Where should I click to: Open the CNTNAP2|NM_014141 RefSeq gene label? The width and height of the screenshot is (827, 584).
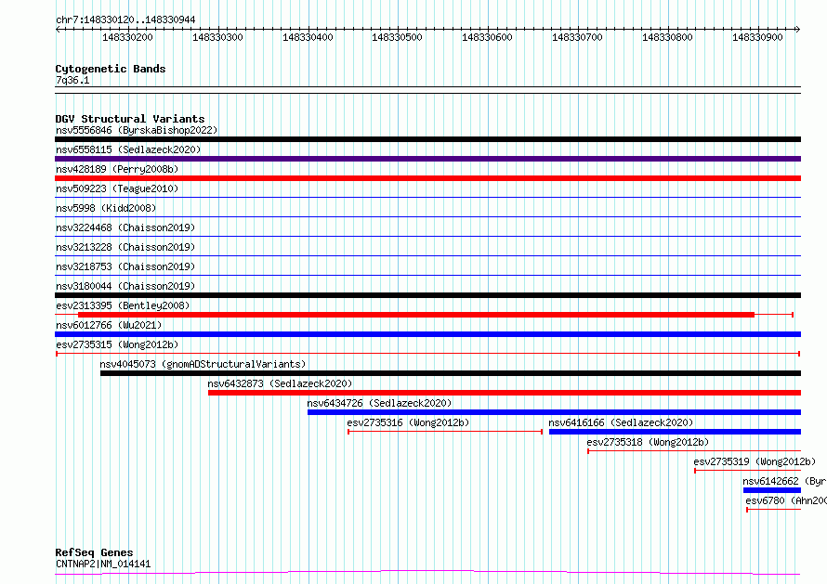103,565
